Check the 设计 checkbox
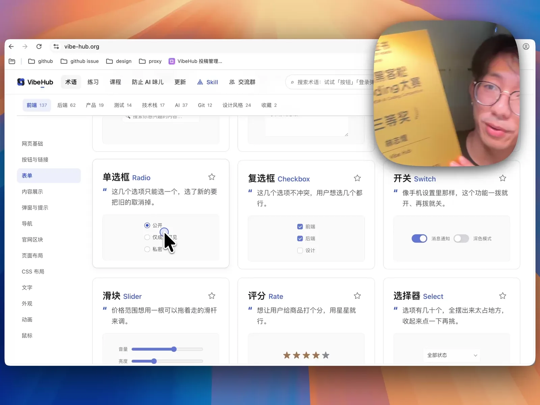 click(300, 250)
